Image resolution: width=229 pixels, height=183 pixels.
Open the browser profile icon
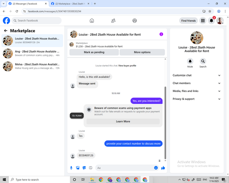point(219,11)
